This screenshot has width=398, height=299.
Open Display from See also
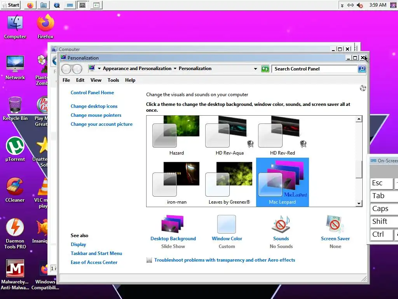tap(78, 244)
